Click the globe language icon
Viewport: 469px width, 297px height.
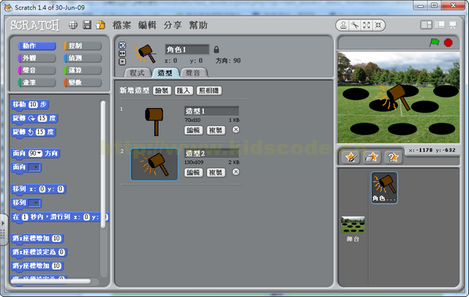tap(73, 25)
